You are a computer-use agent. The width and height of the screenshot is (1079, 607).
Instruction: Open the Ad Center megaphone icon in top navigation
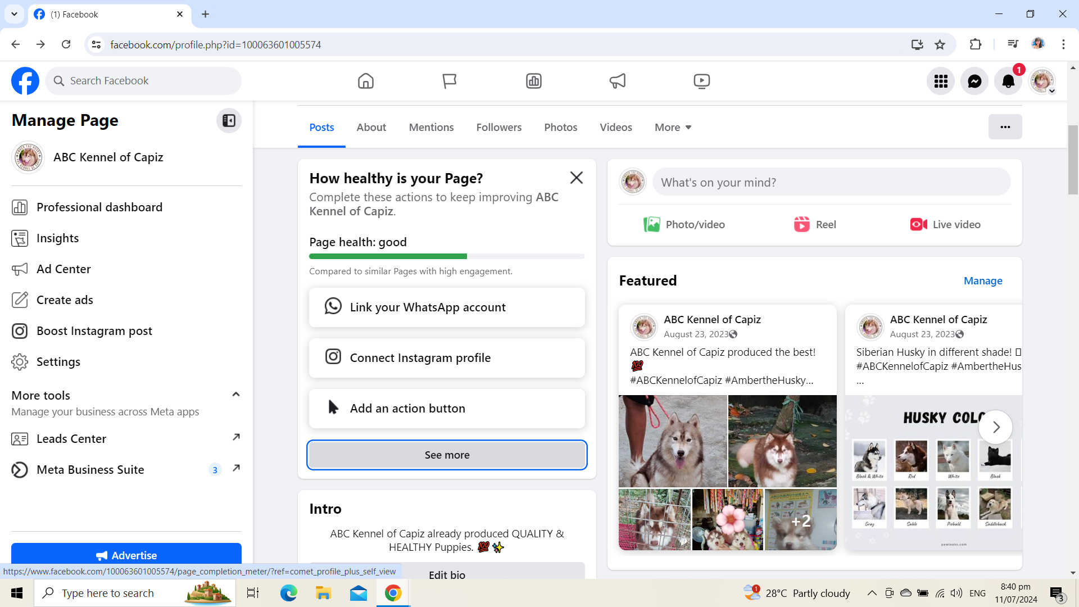pyautogui.click(x=618, y=81)
